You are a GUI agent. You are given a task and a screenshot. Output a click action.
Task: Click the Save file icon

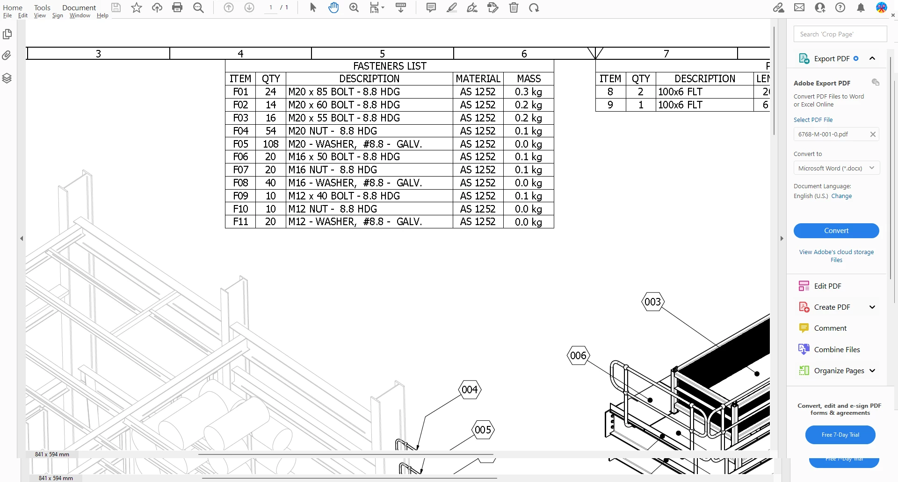pyautogui.click(x=116, y=7)
